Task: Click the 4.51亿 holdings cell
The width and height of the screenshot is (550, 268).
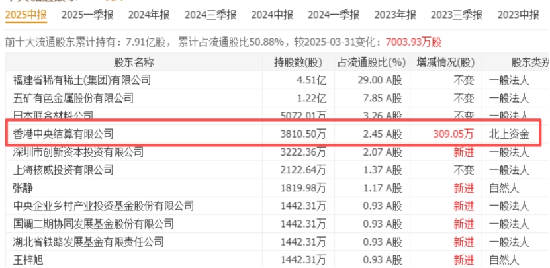Action: 312,80
